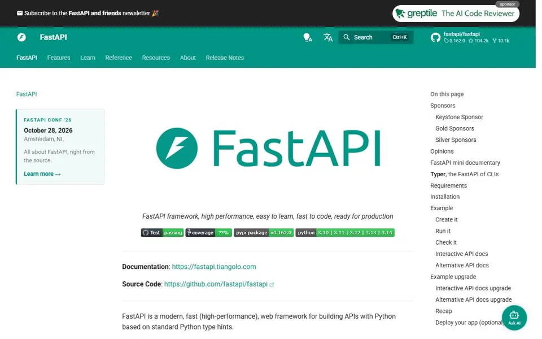Click the search magnifier icon
The height and width of the screenshot is (339, 542).
[346, 37]
